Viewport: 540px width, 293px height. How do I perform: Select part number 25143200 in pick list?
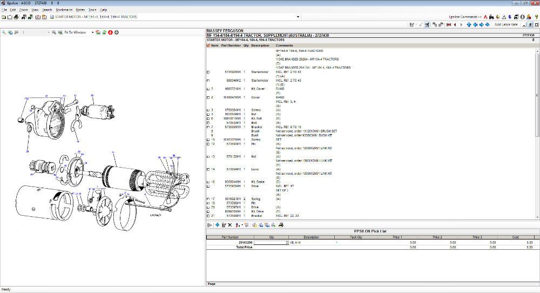tap(245, 243)
